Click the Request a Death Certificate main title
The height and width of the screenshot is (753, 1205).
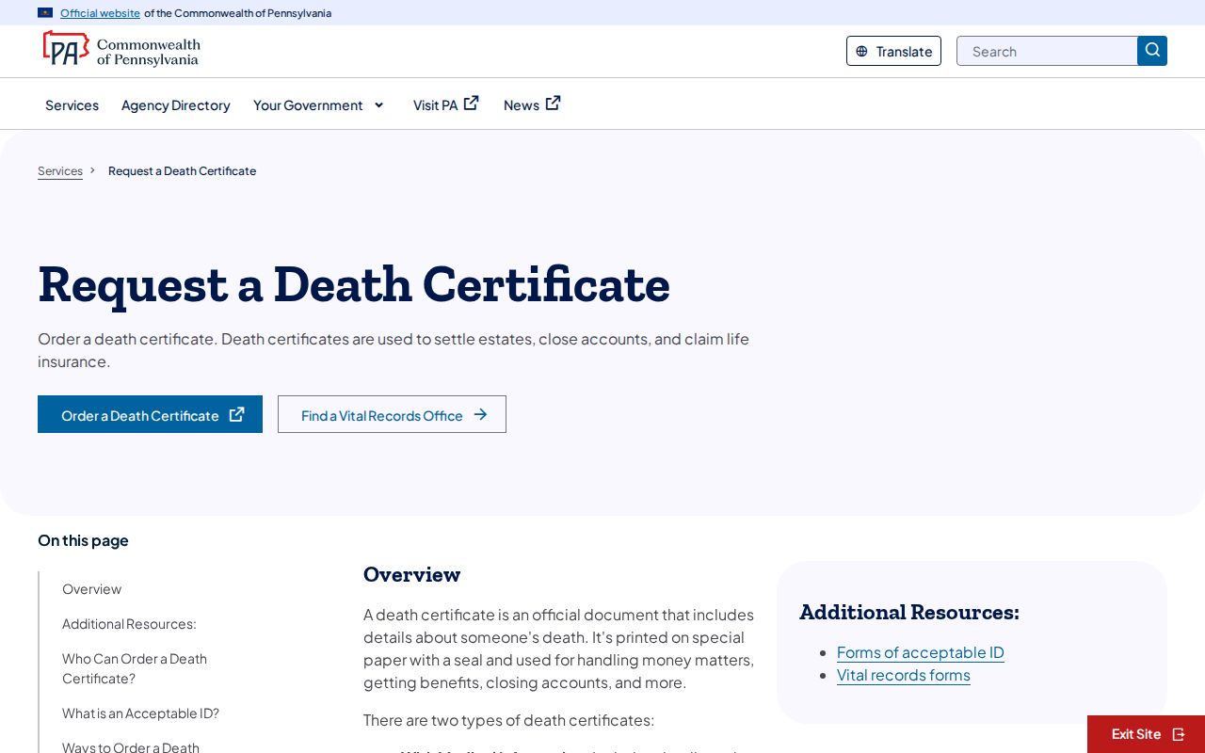(354, 284)
